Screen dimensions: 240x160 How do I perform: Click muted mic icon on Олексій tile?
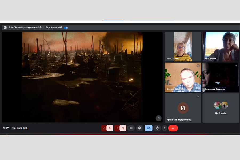198,66
